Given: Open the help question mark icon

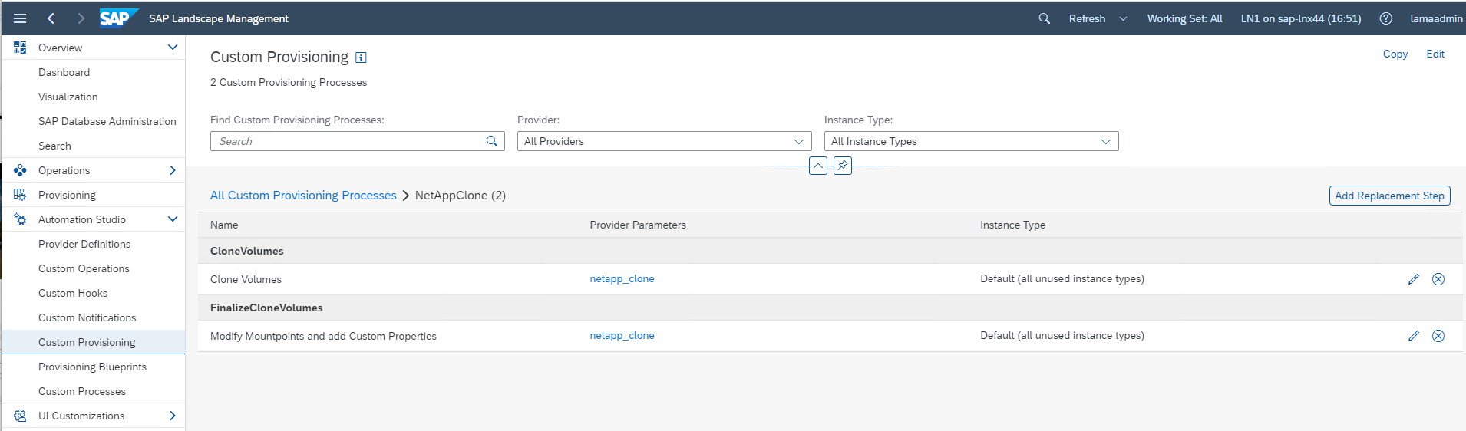Looking at the screenshot, I should click(x=1385, y=18).
